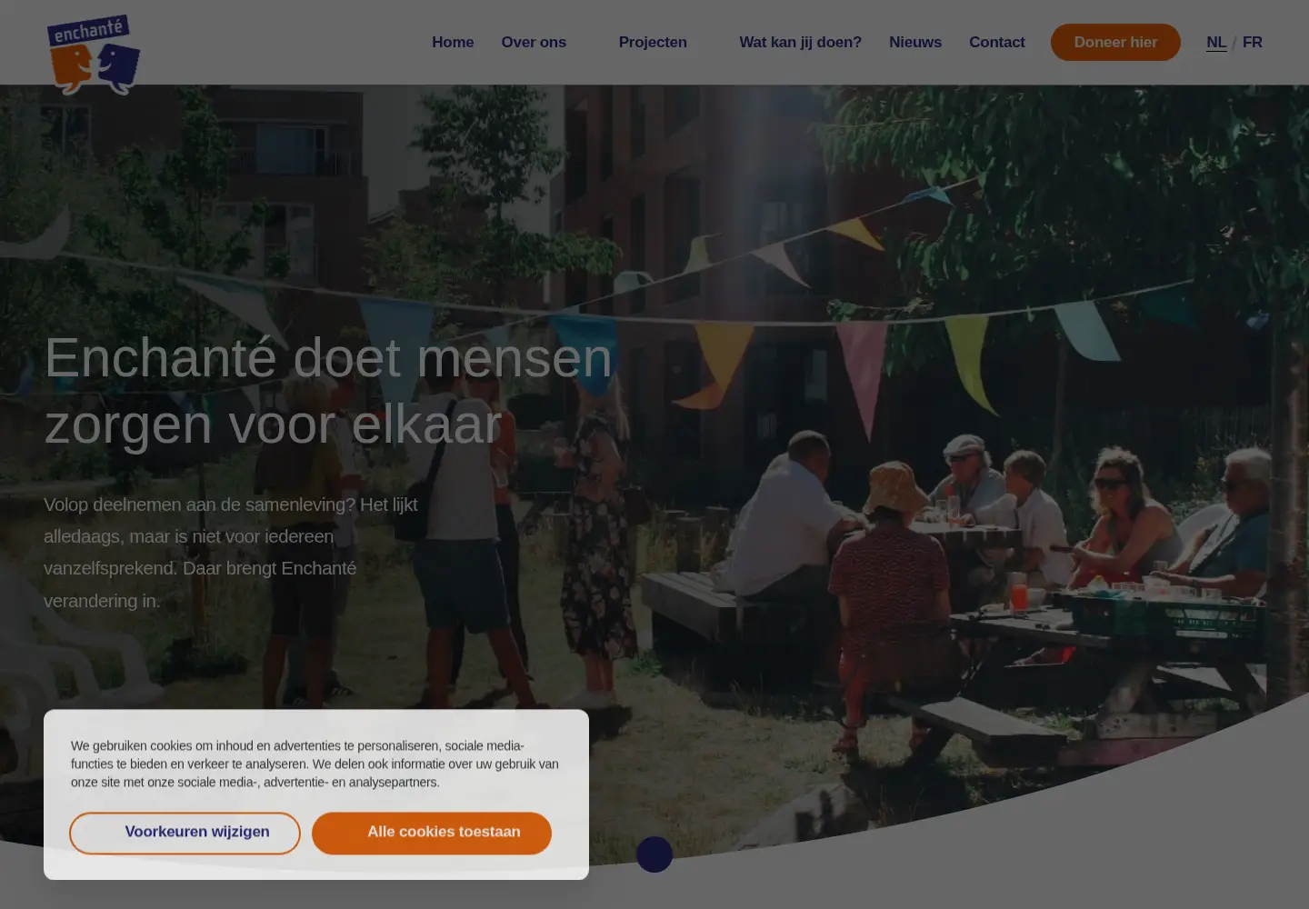Open the Contact page
Image resolution: width=1309 pixels, height=909 pixels.
(x=996, y=42)
